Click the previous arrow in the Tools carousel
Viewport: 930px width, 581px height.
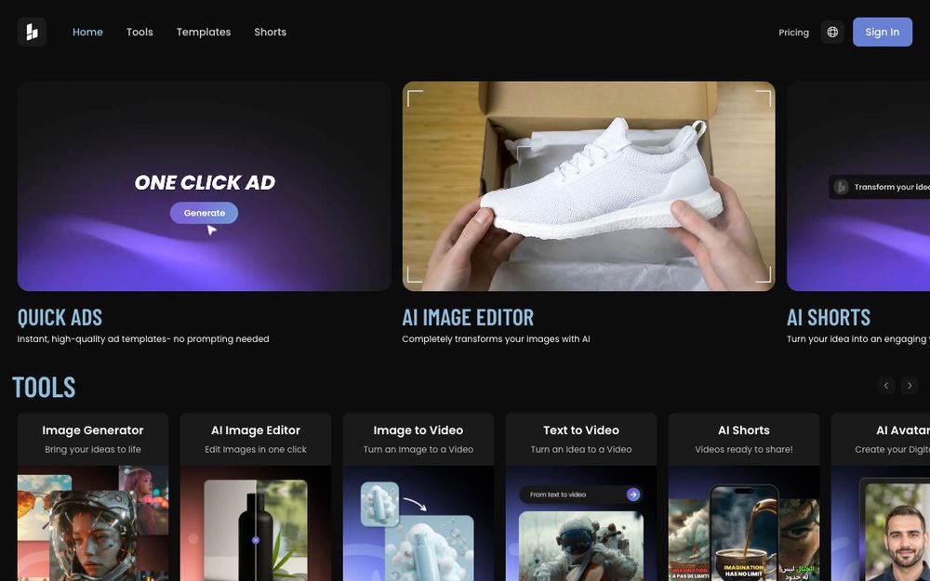click(x=886, y=386)
